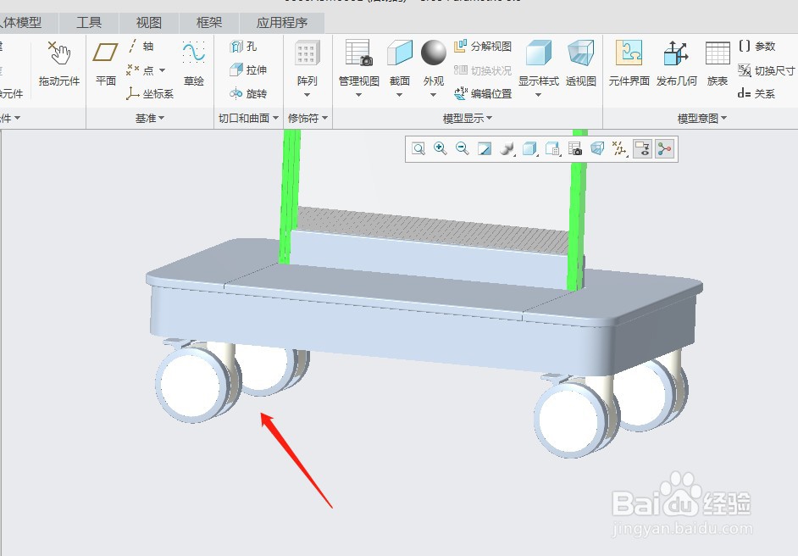Click 分解视图 exploded view
The height and width of the screenshot is (556, 798).
[x=483, y=47]
